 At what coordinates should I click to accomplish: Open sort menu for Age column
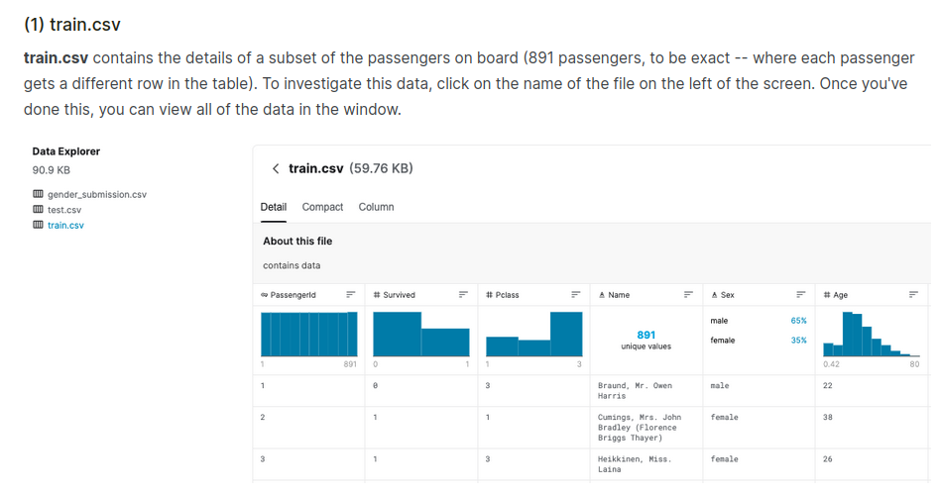pyautogui.click(x=913, y=295)
